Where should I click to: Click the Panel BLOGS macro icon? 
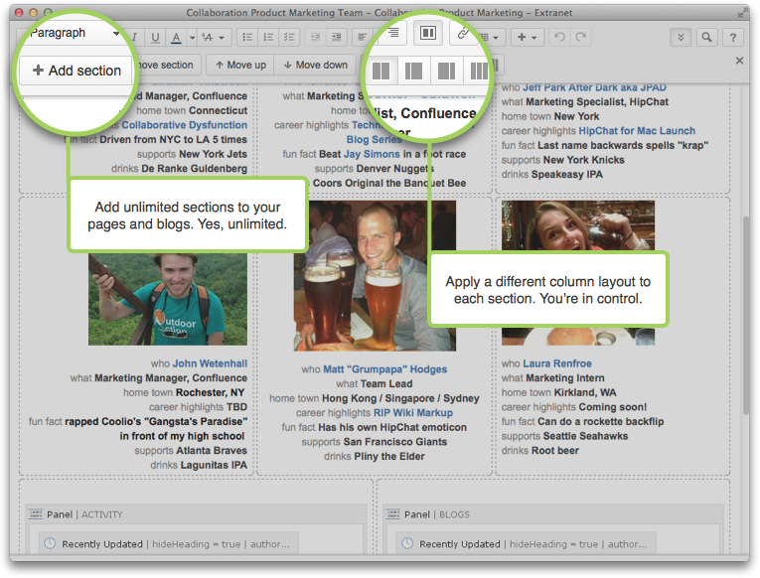click(x=393, y=514)
